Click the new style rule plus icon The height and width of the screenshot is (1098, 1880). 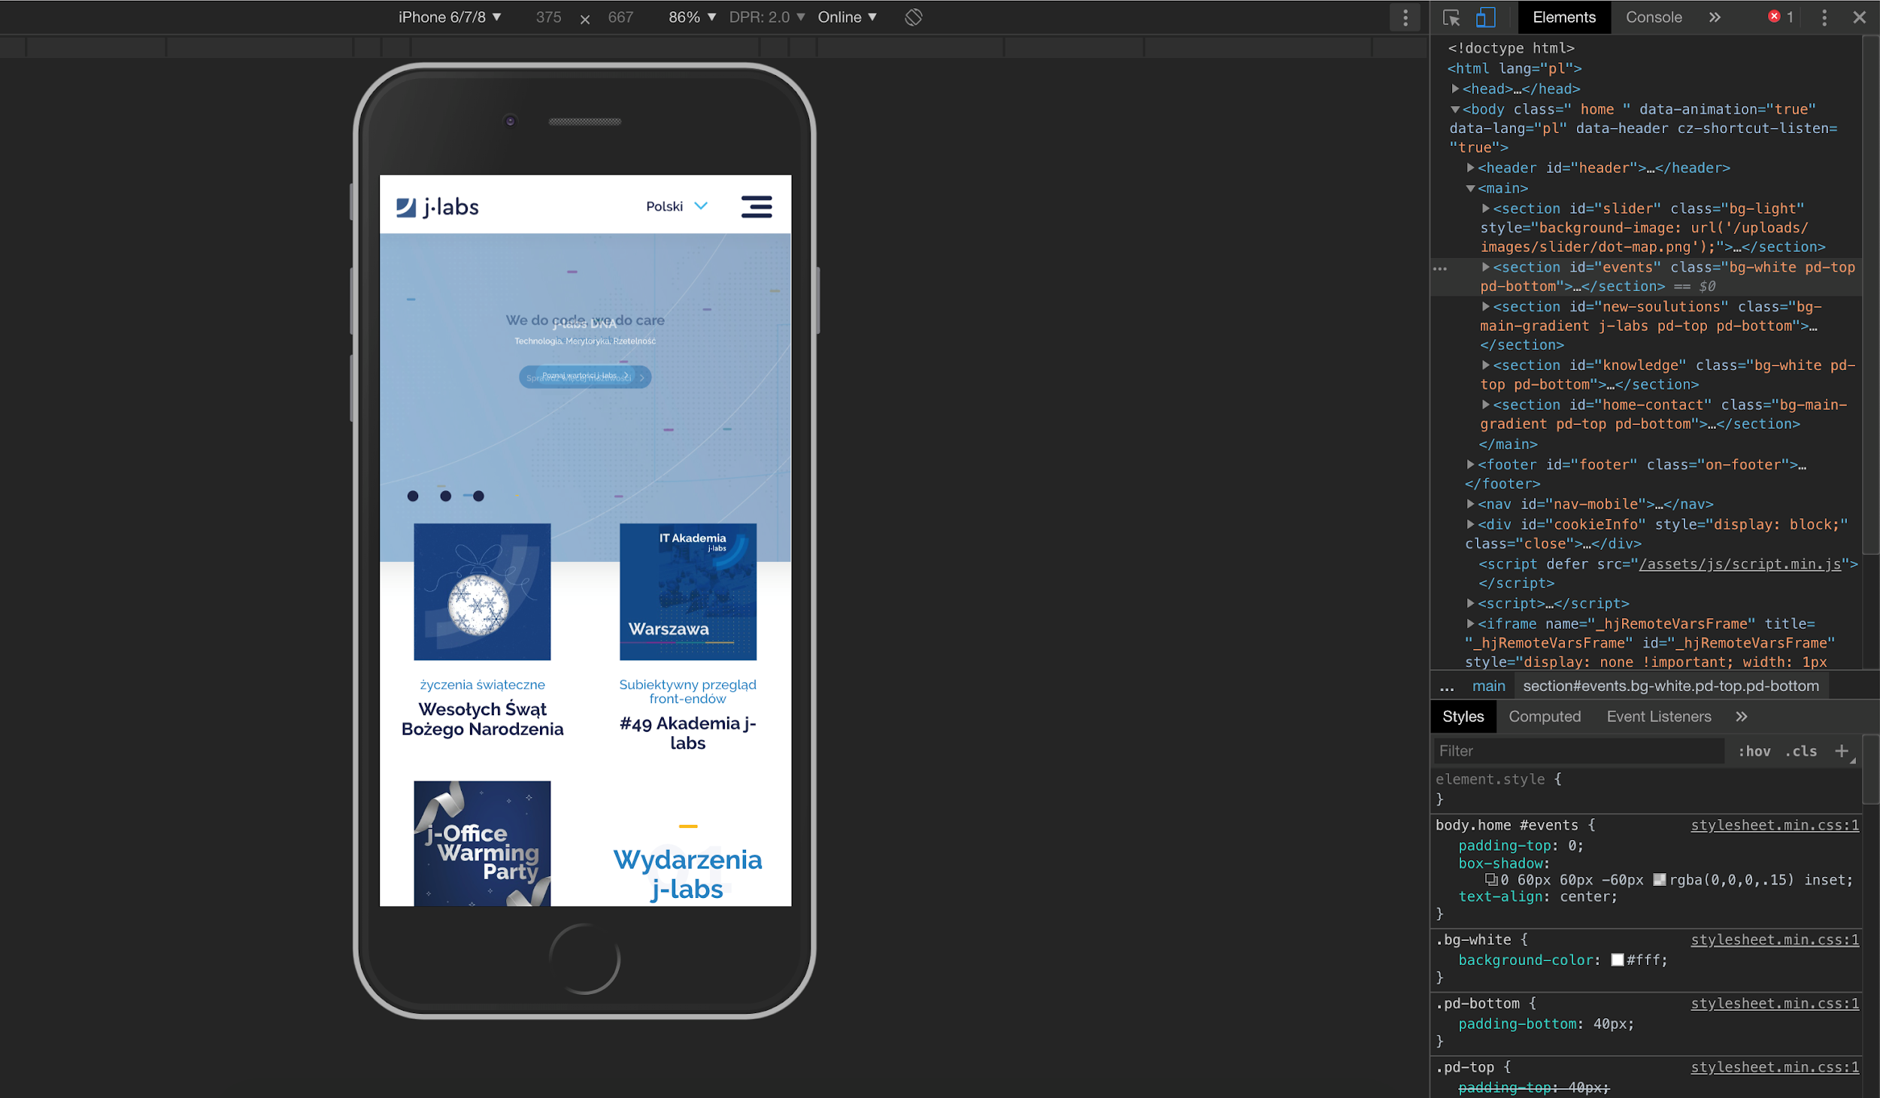(x=1841, y=751)
